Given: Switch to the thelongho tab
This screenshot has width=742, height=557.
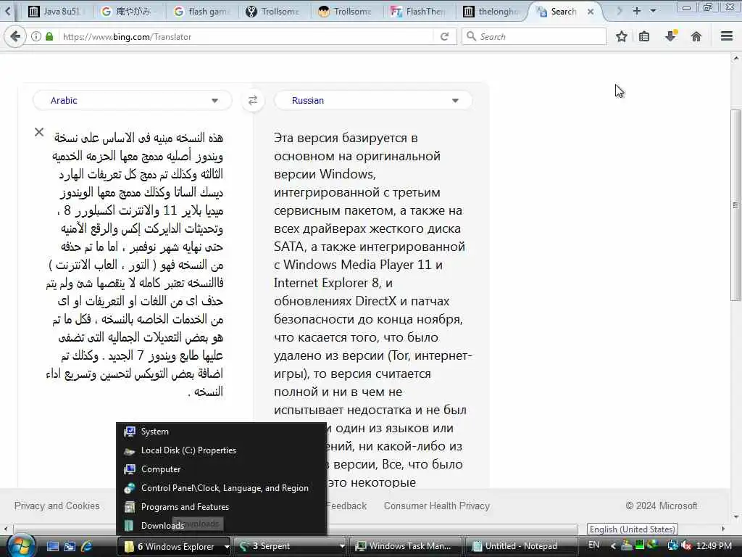Looking at the screenshot, I should 491,12.
